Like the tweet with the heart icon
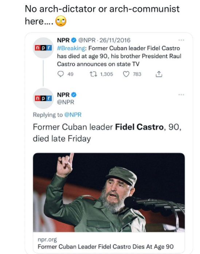Viewport: 200px width, 254px height. click(126, 74)
